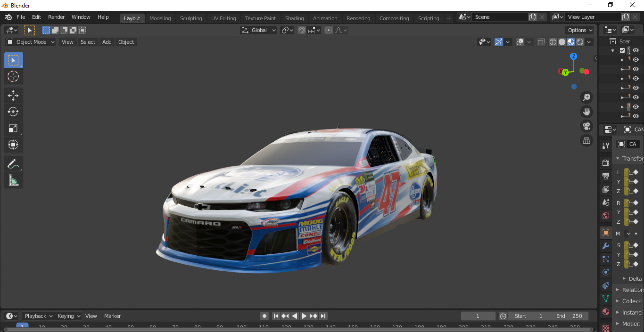The image size is (644, 332).
Task: Toggle snapping magnet icon
Action: tap(302, 30)
